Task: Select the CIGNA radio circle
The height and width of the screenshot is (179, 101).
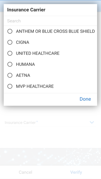Action: point(10,42)
